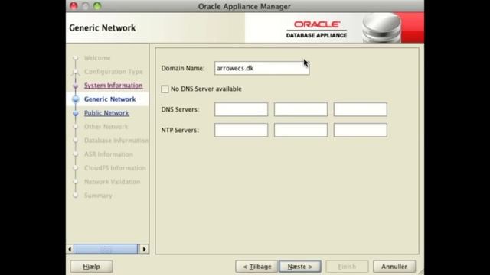Click the Network Validation step text
This screenshot has height=275, width=490.
tap(113, 182)
